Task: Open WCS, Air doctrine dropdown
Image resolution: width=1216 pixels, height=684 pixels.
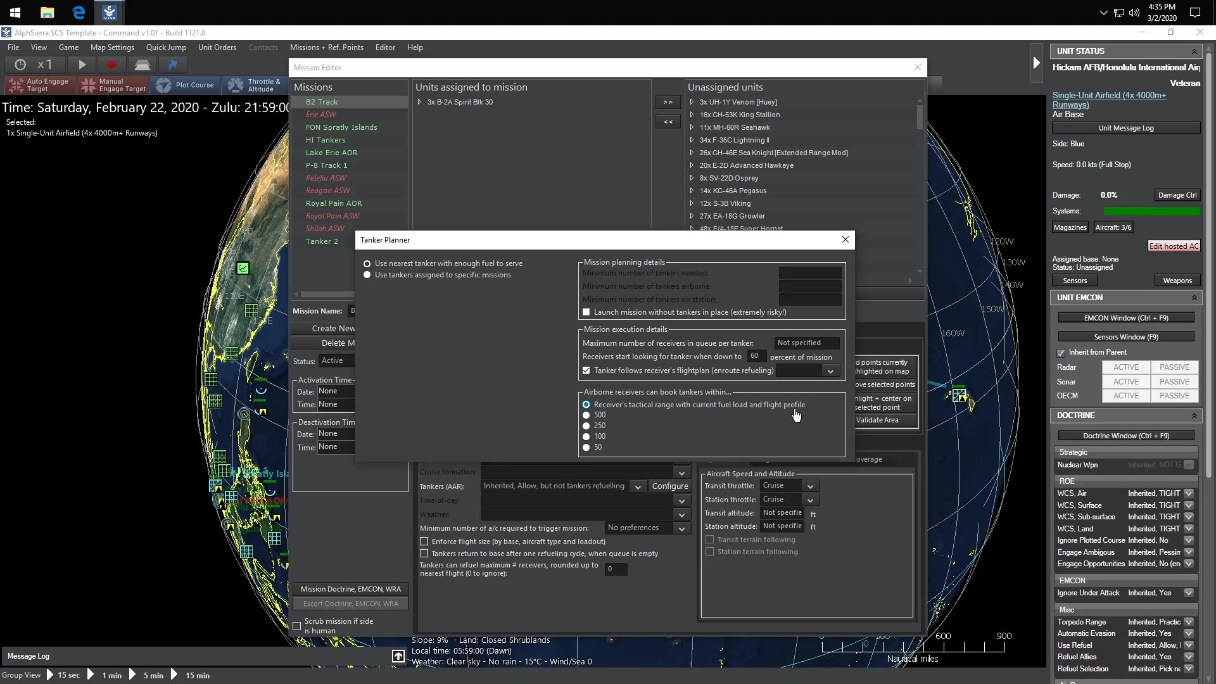Action: pos(1189,493)
